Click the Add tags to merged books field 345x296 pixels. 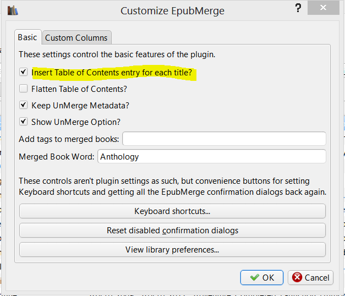[x=224, y=139]
